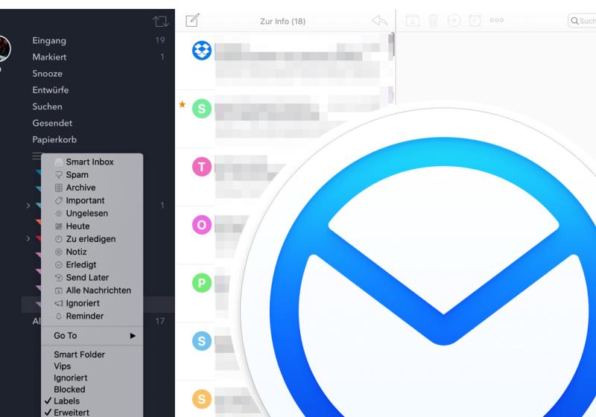Click the Dropbox sender avatar
Screen dimensions: 596x417
[202, 51]
